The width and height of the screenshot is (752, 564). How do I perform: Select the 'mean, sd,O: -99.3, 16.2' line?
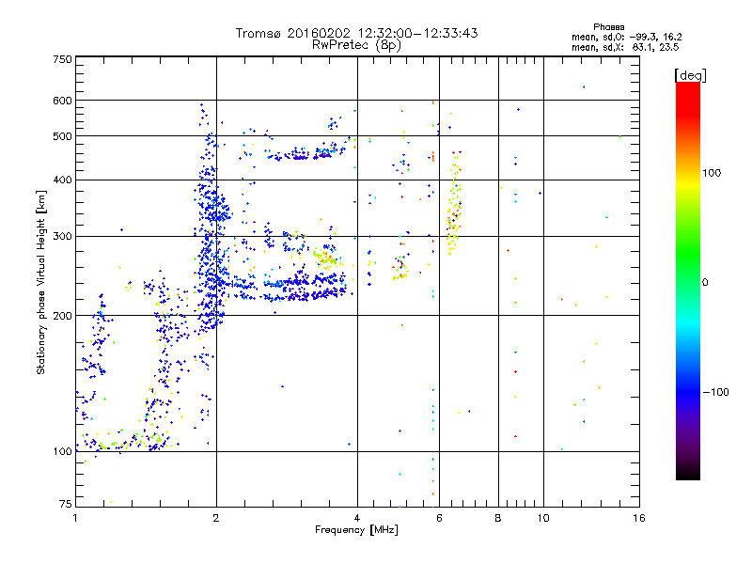pyautogui.click(x=626, y=37)
